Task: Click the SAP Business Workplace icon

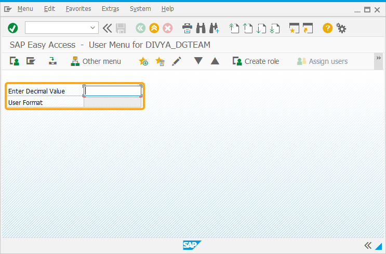Action: click(x=52, y=61)
